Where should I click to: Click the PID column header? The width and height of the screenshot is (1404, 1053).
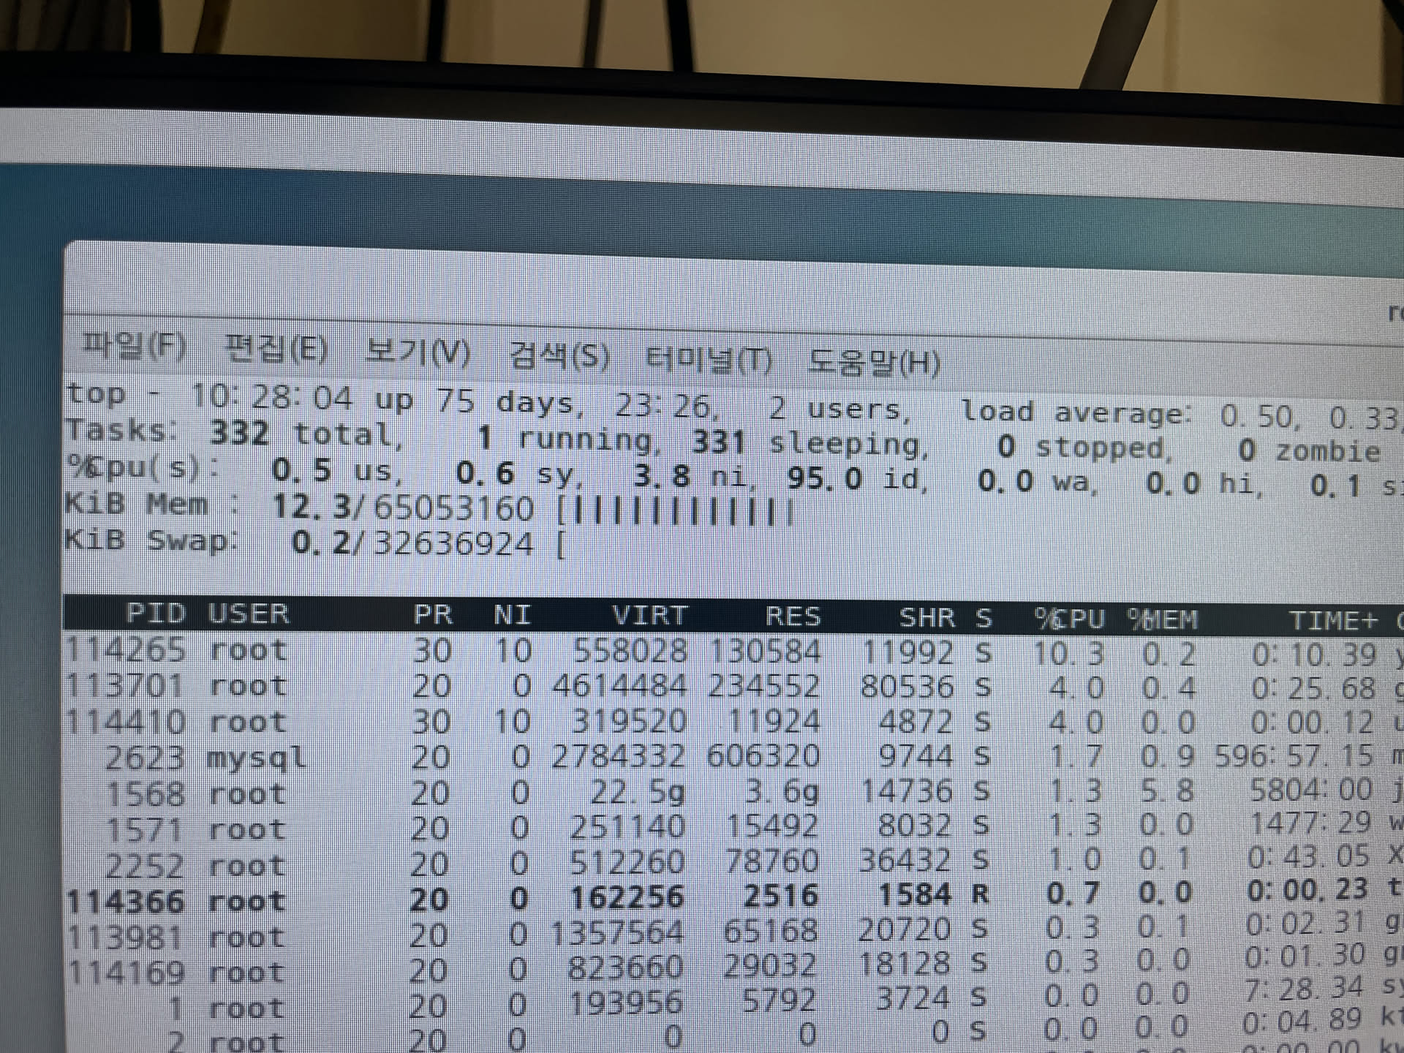[155, 613]
